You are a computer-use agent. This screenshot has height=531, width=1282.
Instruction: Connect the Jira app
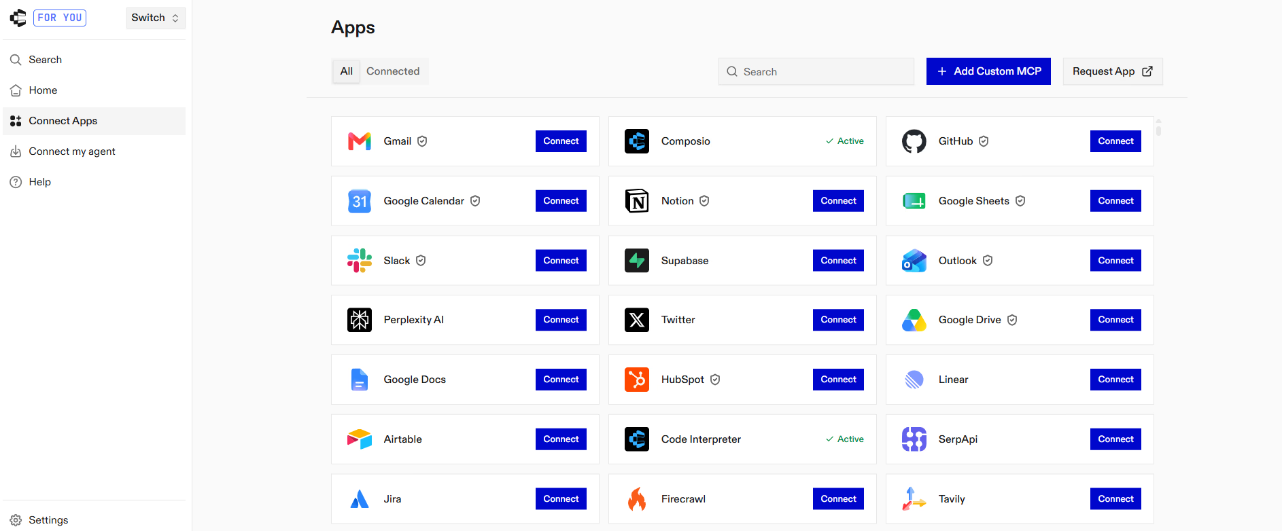click(561, 499)
